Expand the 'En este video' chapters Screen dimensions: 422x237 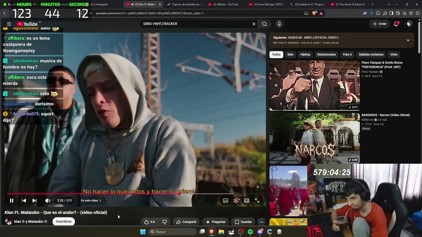point(91,200)
